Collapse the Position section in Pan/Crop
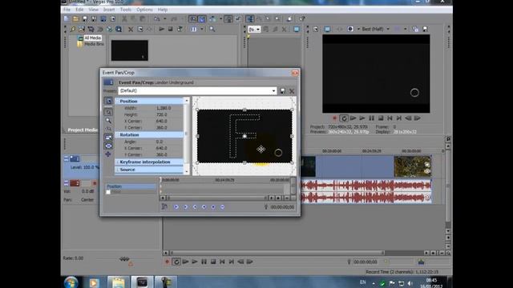The height and width of the screenshot is (288, 513). pyautogui.click(x=117, y=102)
